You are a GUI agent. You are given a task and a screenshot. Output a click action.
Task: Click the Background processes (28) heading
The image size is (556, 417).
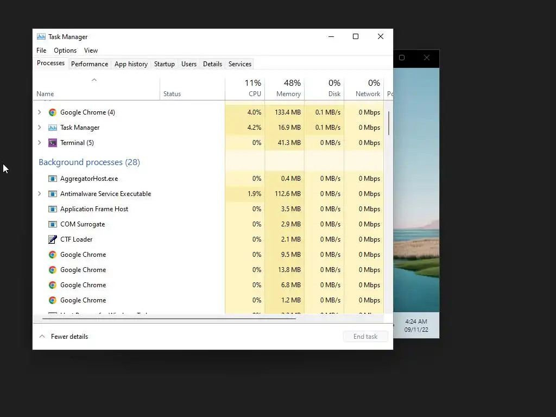point(90,162)
